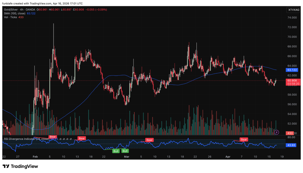
Task: Click the red 60.908 current price label
Action: (x=292, y=80)
